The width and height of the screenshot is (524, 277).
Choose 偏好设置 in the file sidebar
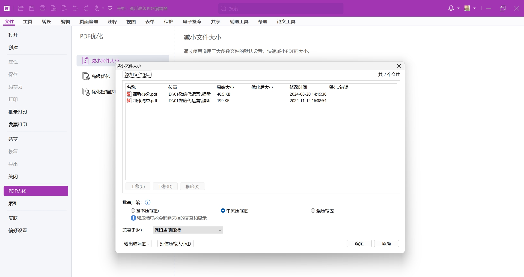click(x=18, y=230)
